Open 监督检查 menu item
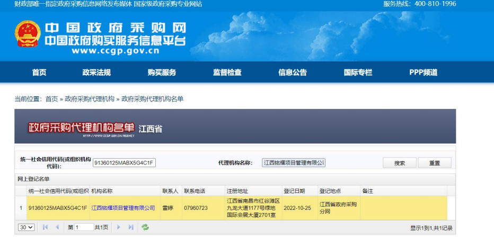The image size is (494, 240). pos(227,72)
